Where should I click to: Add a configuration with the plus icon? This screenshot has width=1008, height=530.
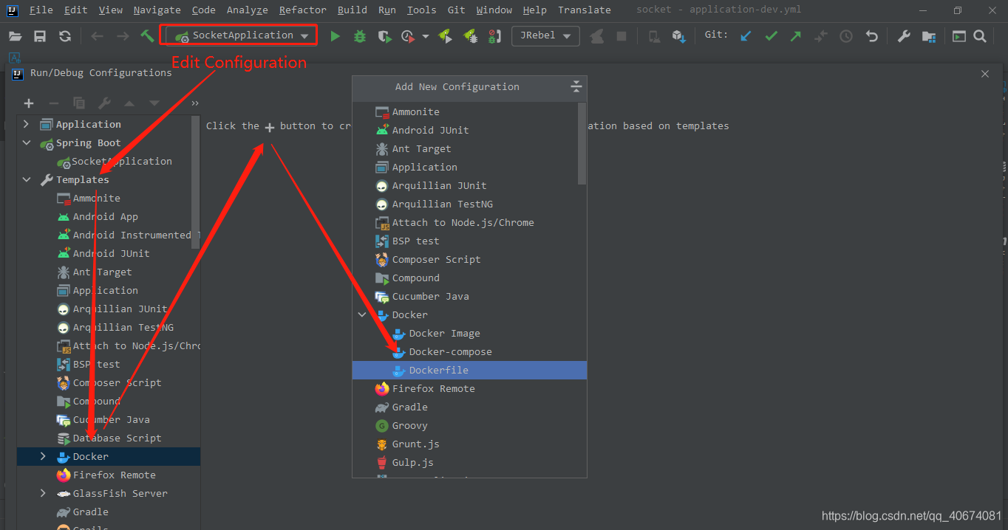28,103
